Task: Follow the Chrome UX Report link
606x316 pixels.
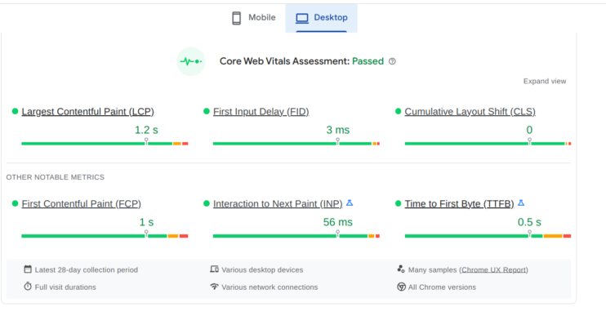Action: [x=493, y=269]
